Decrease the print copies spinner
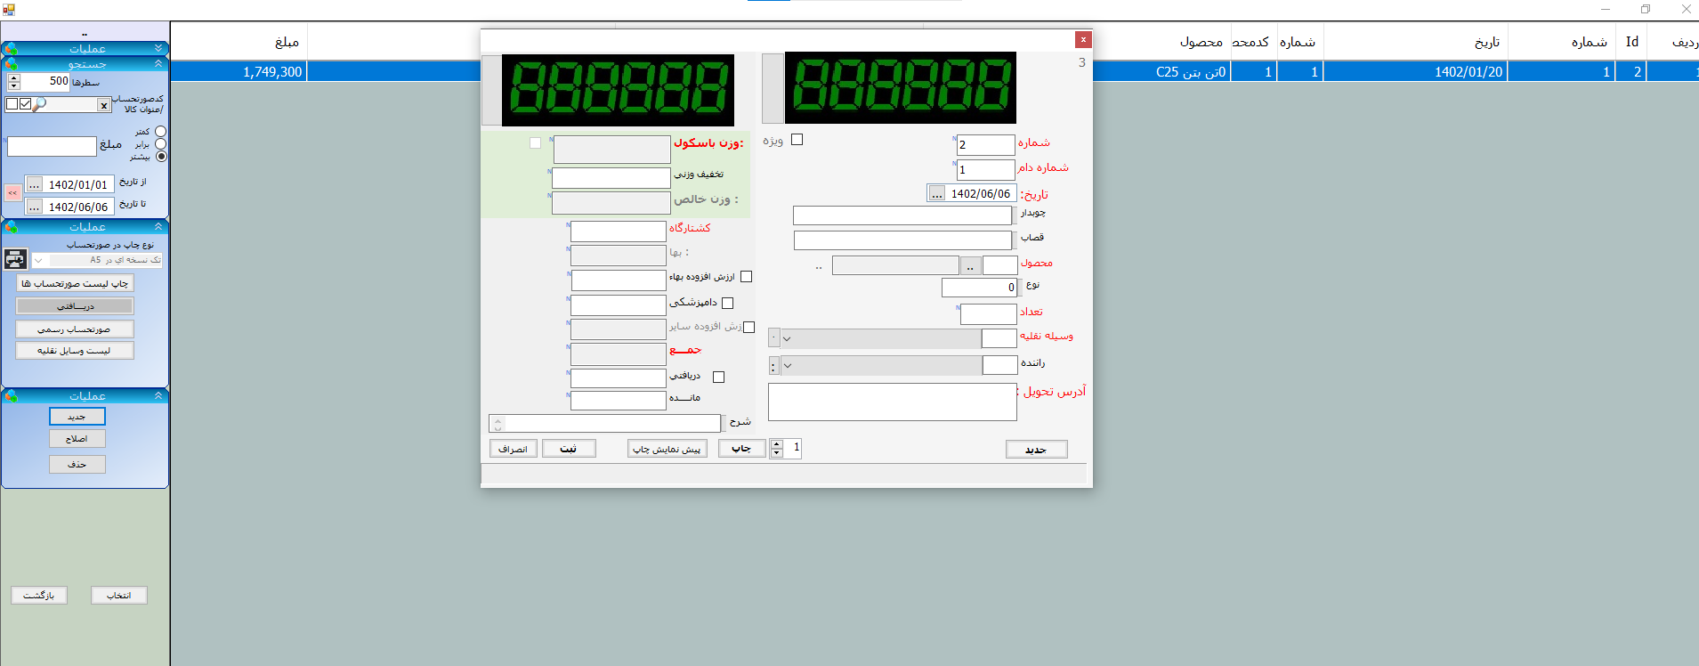This screenshot has width=1699, height=666. (777, 452)
